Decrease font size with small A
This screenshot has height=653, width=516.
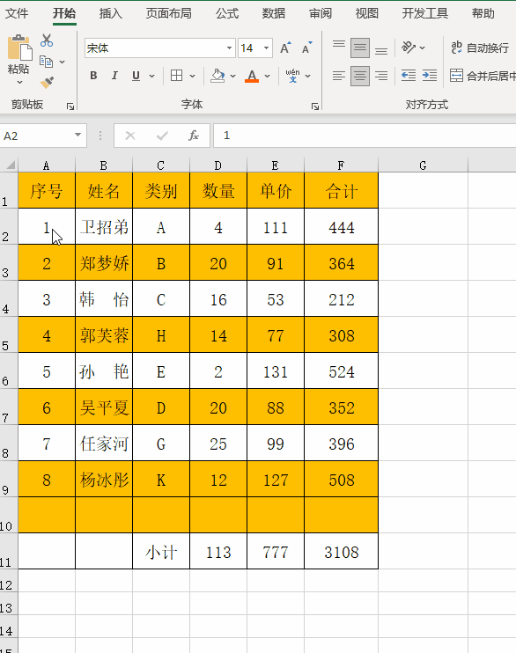pos(306,48)
